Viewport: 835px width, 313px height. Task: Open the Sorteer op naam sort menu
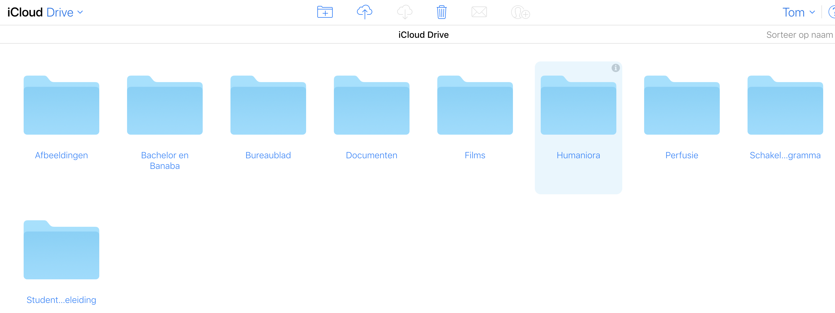coord(799,35)
